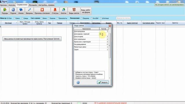Click the Пол column header
This screenshot has height=104, width=185.
[x=49, y=23]
